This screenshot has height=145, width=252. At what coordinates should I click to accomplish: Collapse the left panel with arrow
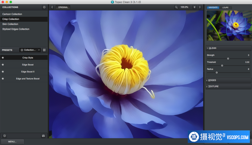tap(52, 7)
